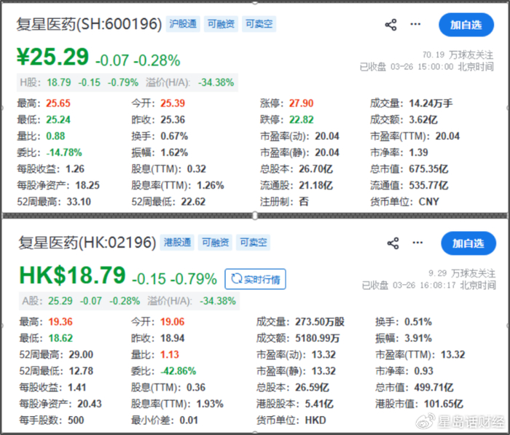The width and height of the screenshot is (510, 435).
Task: Click 可卖空 tag on SH:600196 card
Action: 259,24
